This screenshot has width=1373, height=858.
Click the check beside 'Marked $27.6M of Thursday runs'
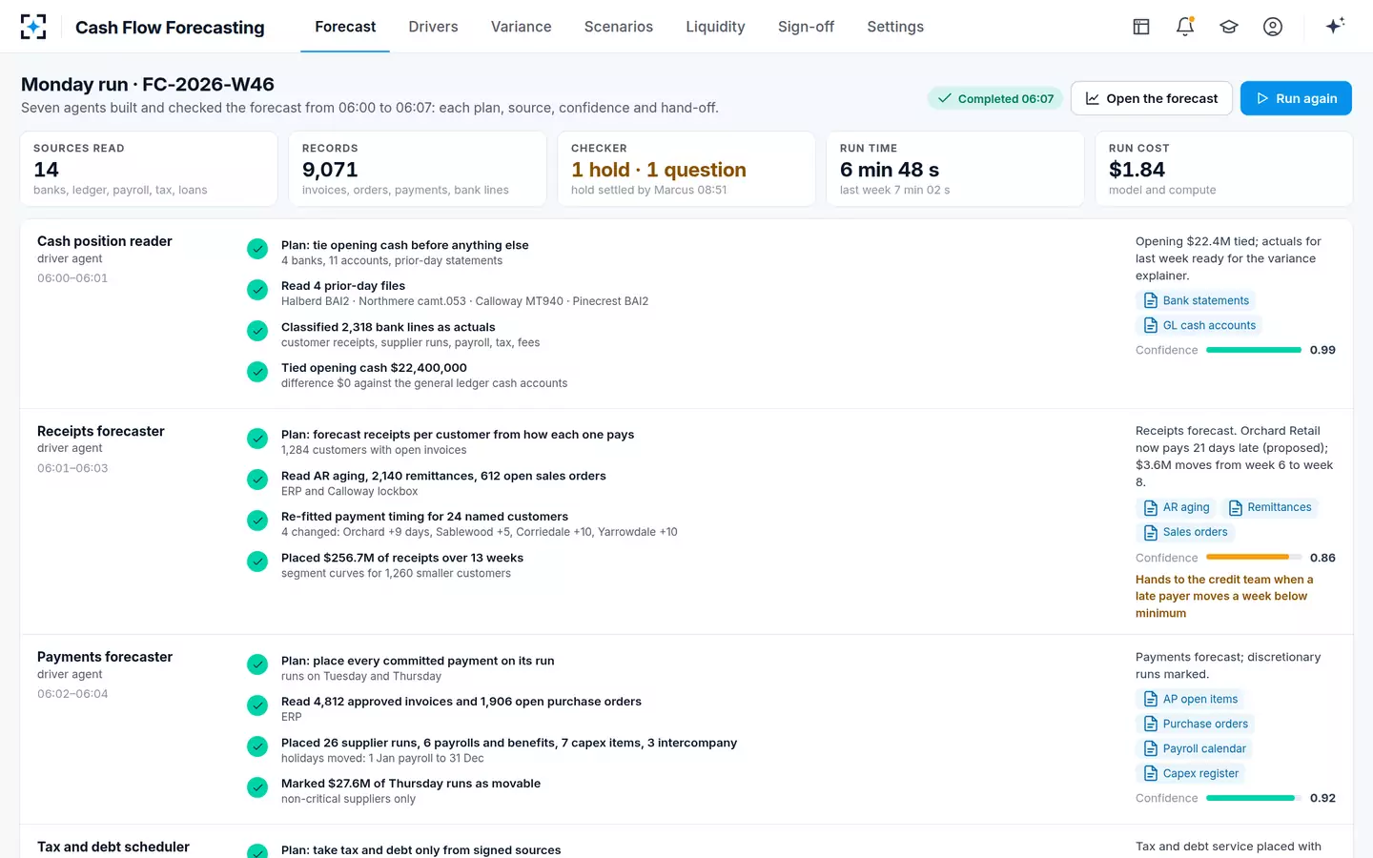[257, 787]
